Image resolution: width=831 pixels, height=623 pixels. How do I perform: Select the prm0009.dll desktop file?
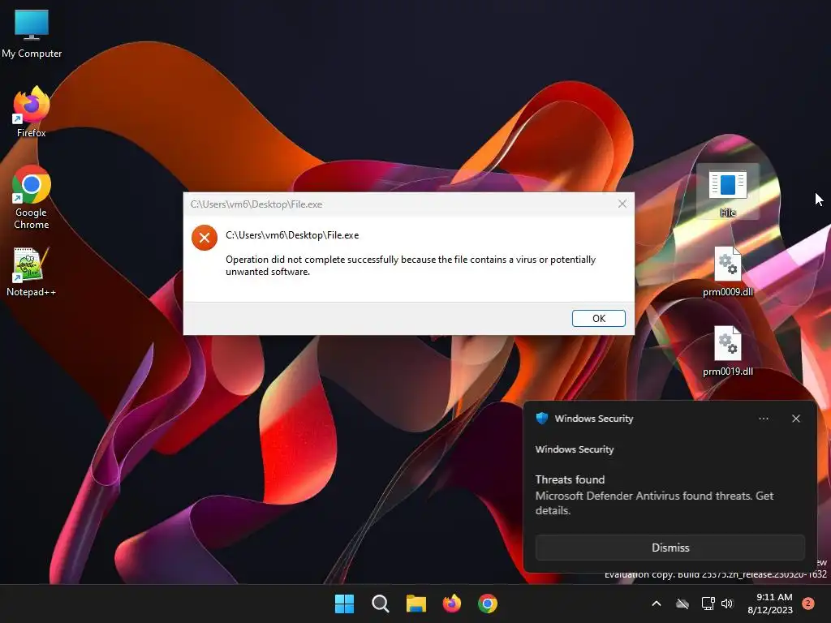[x=728, y=272]
